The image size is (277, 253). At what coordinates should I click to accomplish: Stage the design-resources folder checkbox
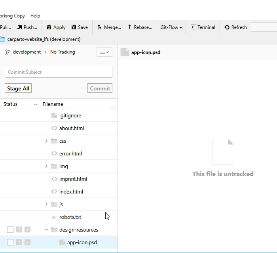[10, 230]
